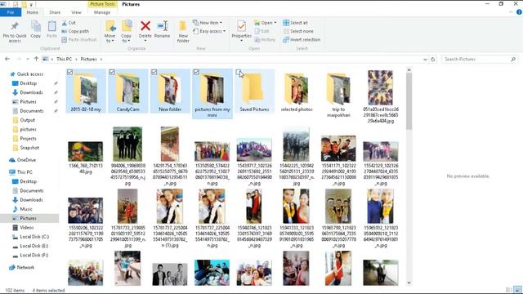Click the Copy ribbon button
Screen dimensions: 523x294
pyautogui.click(x=35, y=29)
